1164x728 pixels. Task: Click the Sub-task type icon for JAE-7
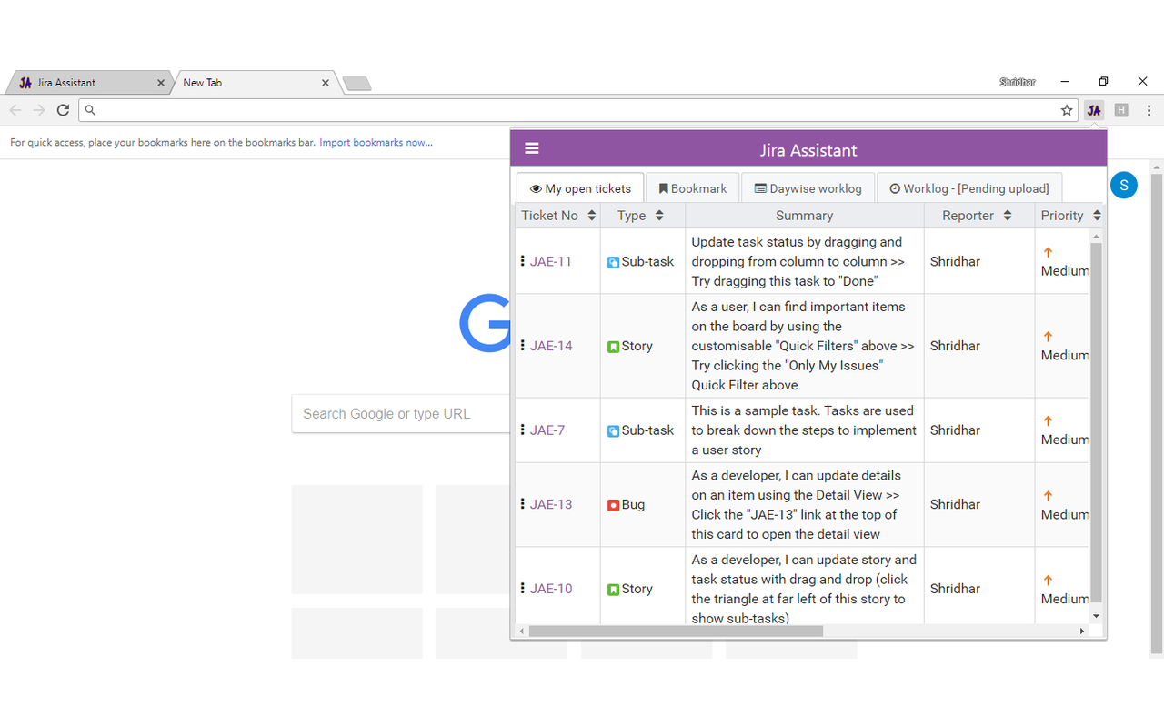pyautogui.click(x=613, y=430)
